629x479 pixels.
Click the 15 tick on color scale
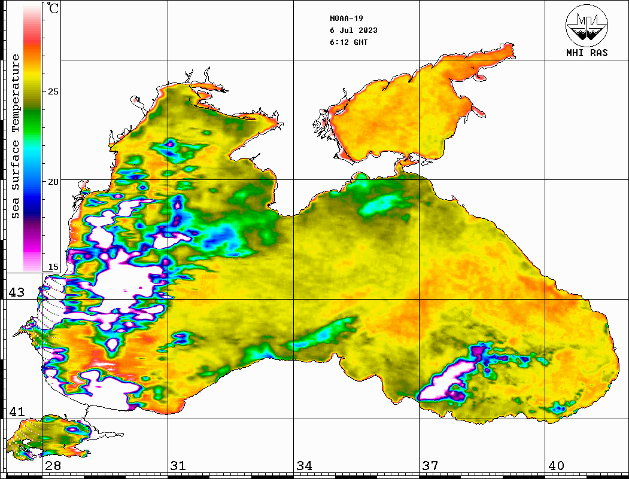pos(53,267)
